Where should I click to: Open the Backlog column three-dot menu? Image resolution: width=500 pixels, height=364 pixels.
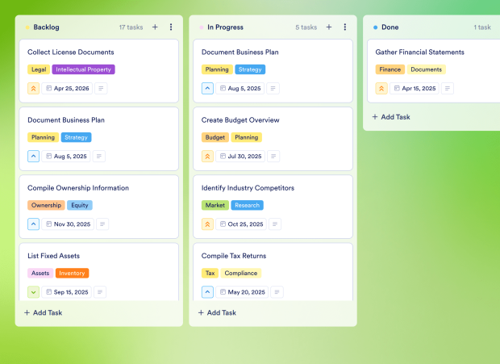point(171,27)
